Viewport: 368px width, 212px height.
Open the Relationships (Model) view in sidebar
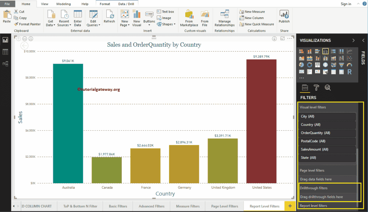(x=5, y=64)
